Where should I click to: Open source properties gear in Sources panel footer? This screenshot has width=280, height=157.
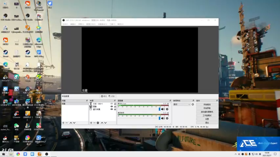(98, 123)
